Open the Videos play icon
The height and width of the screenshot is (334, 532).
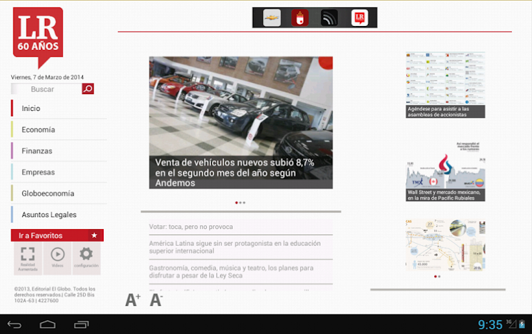pyautogui.click(x=58, y=259)
